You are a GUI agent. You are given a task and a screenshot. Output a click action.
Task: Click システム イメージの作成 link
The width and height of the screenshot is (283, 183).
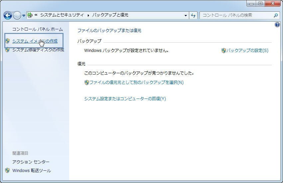coord(35,41)
